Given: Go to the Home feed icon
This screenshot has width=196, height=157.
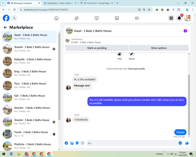Looking at the screenshot, I should 56,18.
